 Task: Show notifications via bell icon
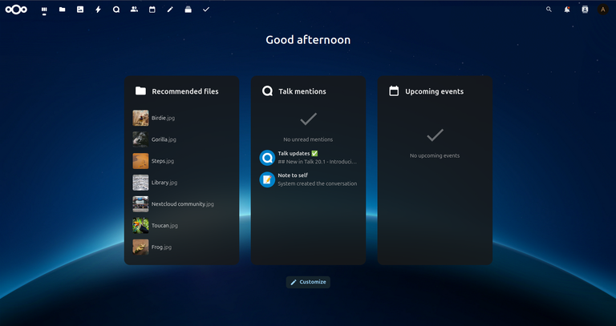point(567,10)
